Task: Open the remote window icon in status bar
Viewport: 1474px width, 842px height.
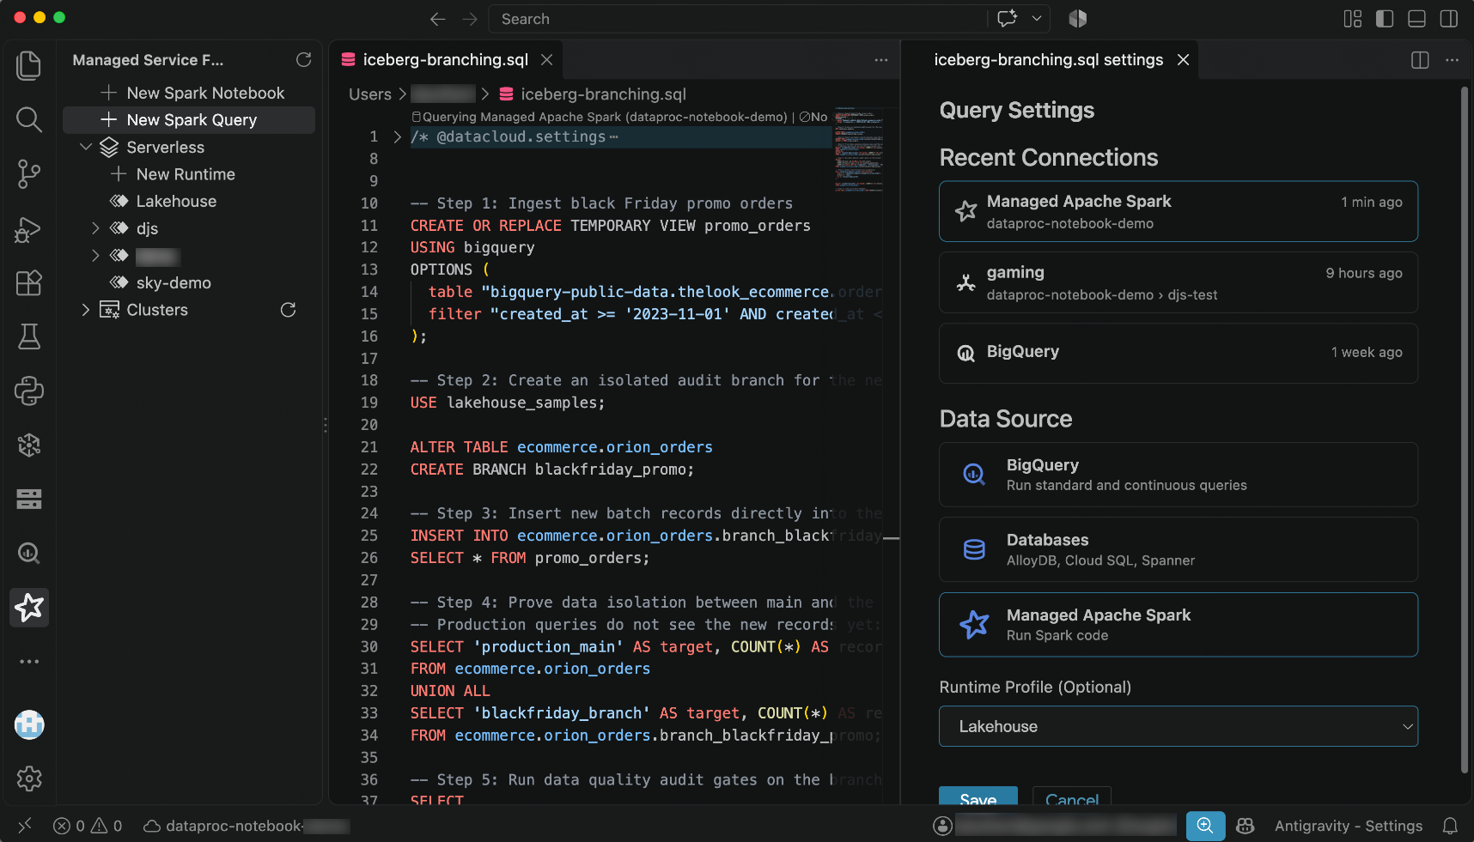Action: (x=24, y=826)
